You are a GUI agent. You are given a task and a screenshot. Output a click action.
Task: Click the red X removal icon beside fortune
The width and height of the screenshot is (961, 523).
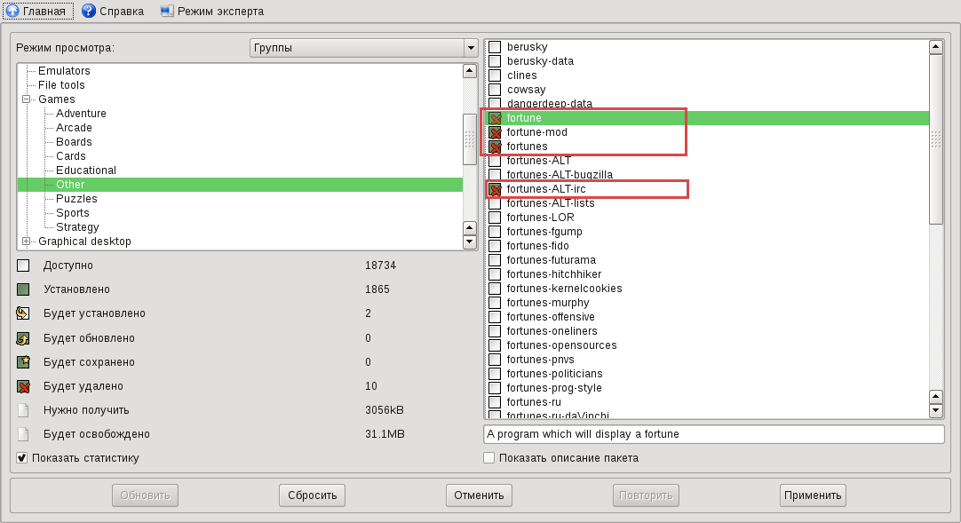[x=496, y=118]
